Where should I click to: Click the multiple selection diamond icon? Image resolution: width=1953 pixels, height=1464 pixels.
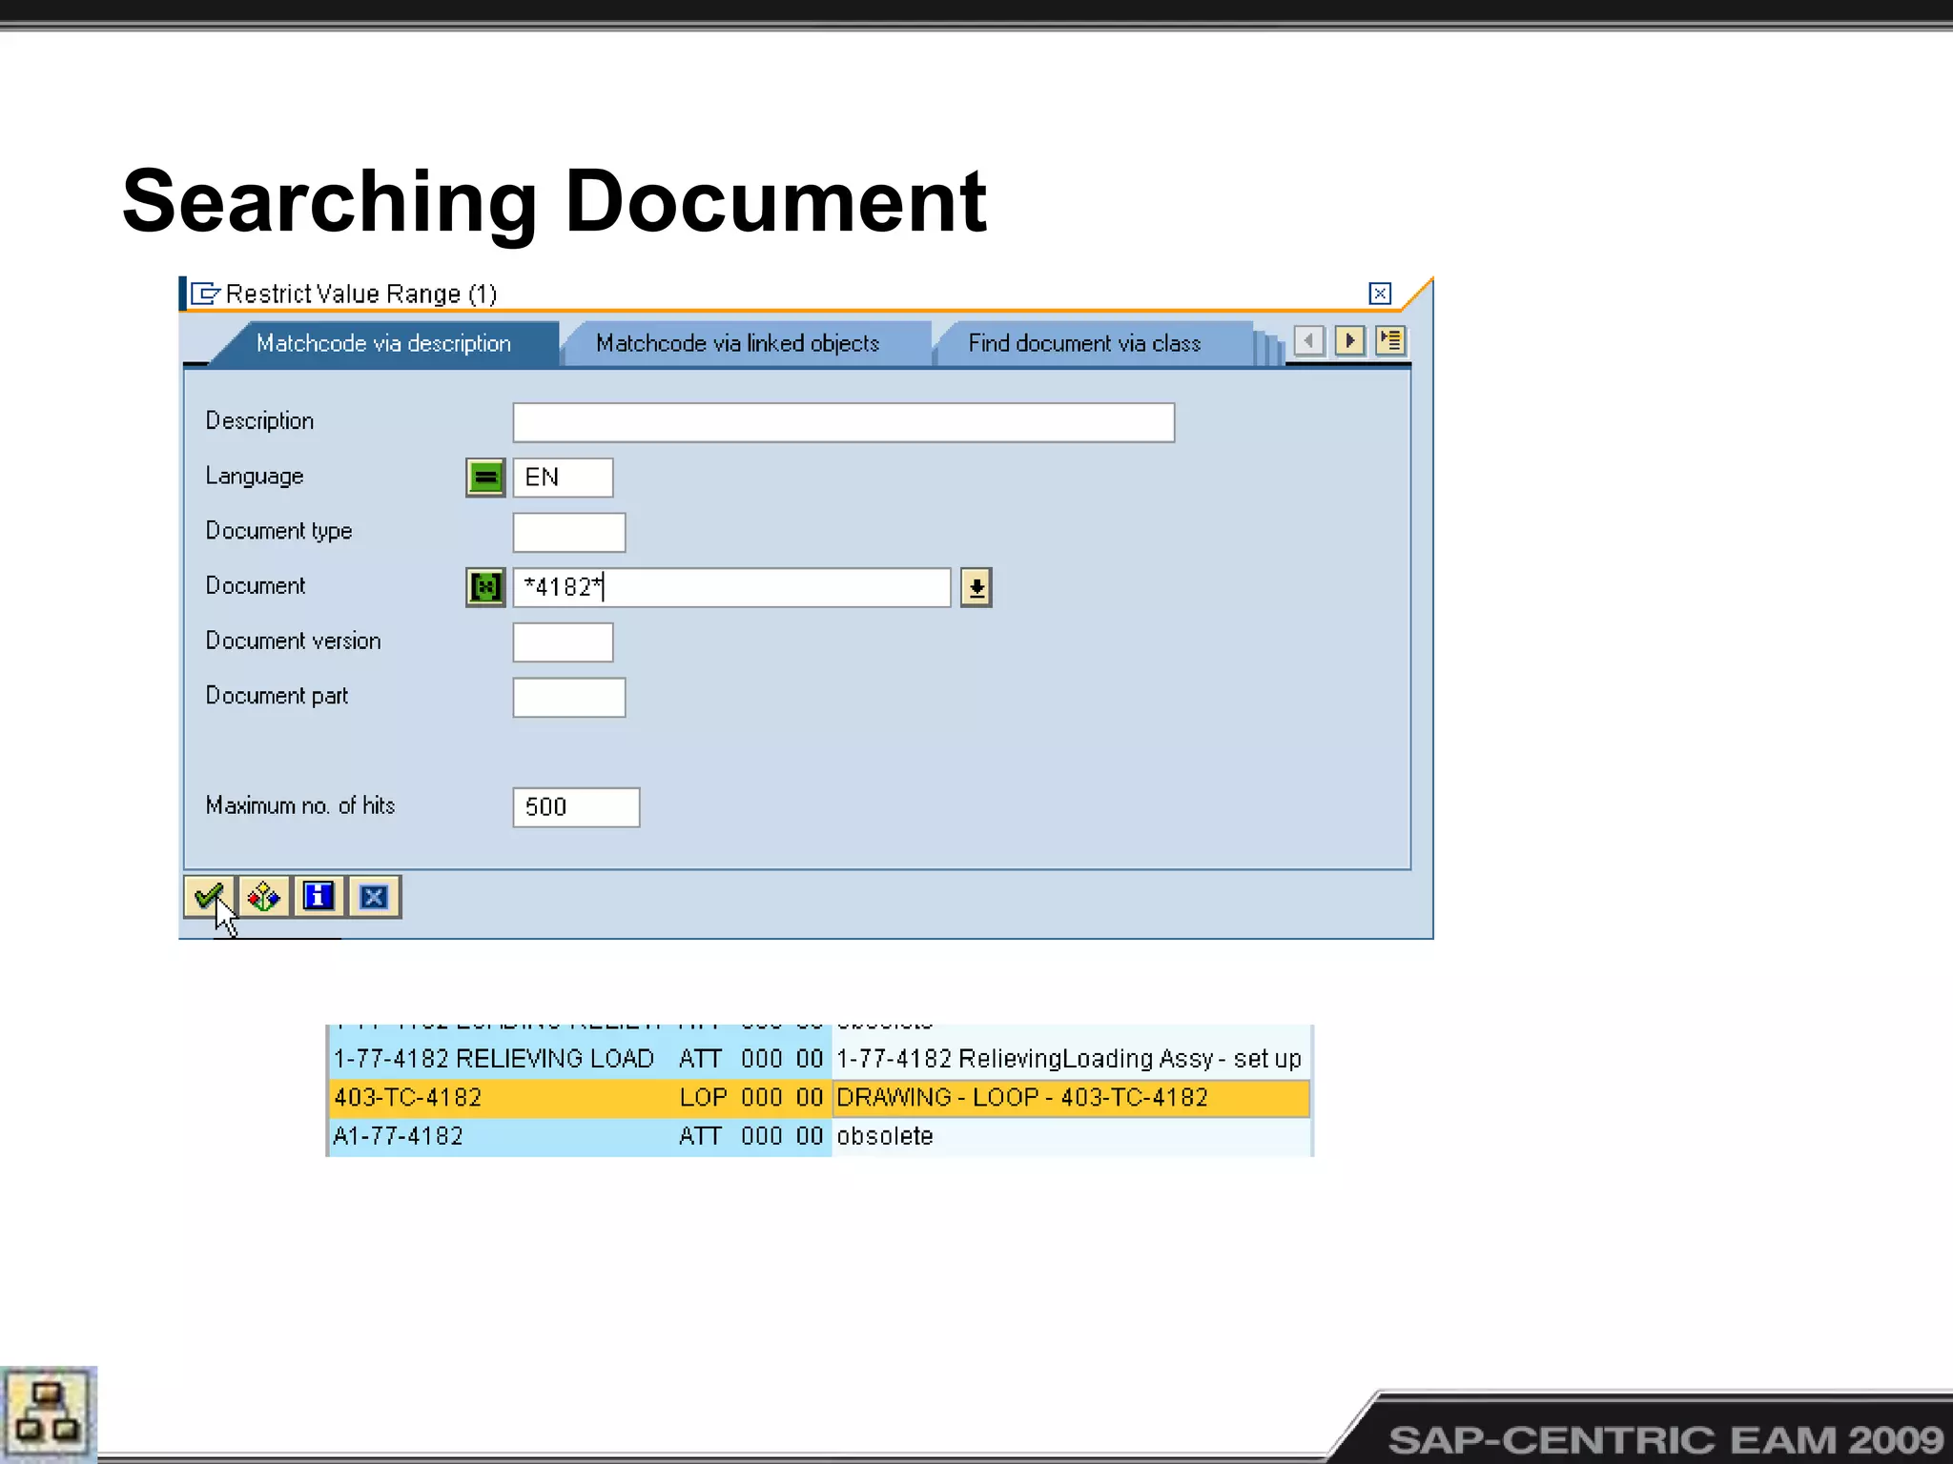tap(263, 896)
